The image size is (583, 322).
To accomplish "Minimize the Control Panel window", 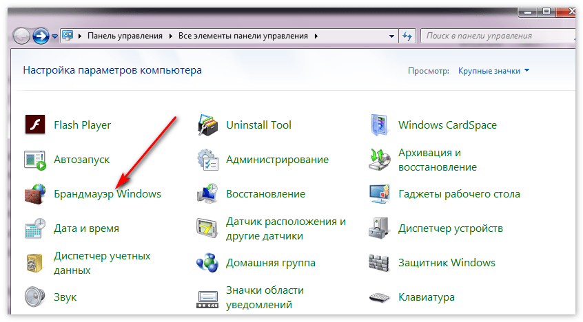I will [x=527, y=12].
